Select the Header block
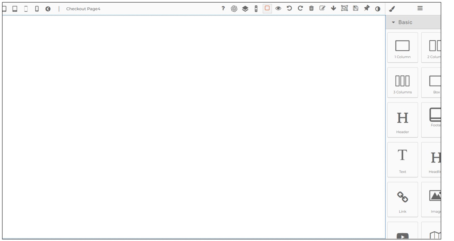Image resolution: width=454 pixels, height=241 pixels. (x=402, y=120)
